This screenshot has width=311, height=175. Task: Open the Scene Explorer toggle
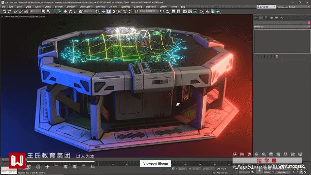point(173,12)
